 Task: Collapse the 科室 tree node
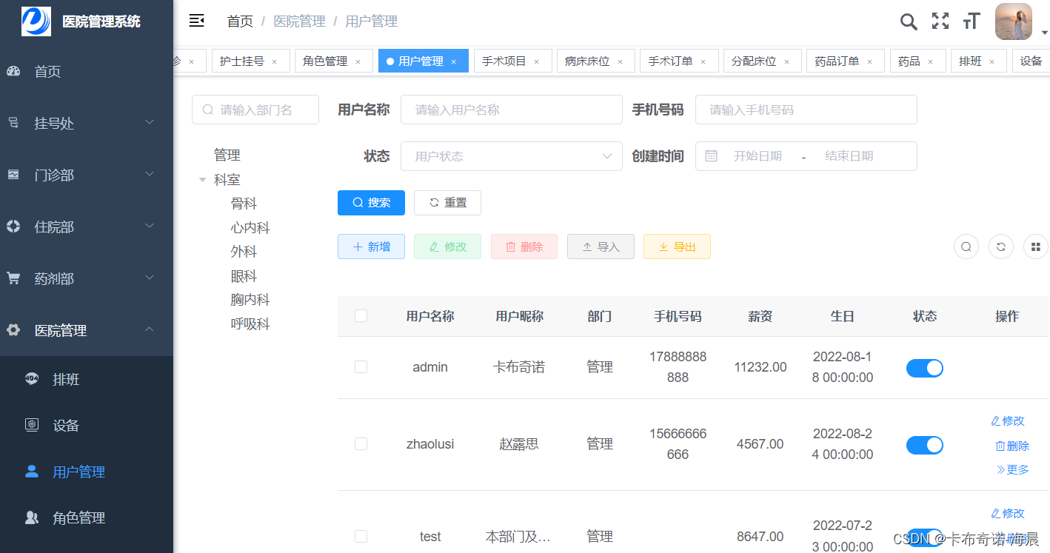coord(203,179)
